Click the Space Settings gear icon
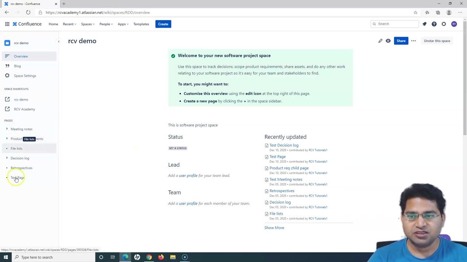 [x=7, y=76]
